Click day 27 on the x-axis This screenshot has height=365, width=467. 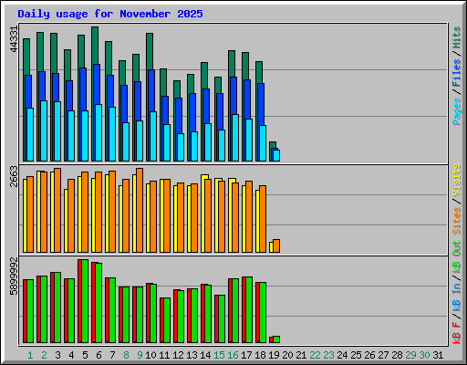point(383,355)
